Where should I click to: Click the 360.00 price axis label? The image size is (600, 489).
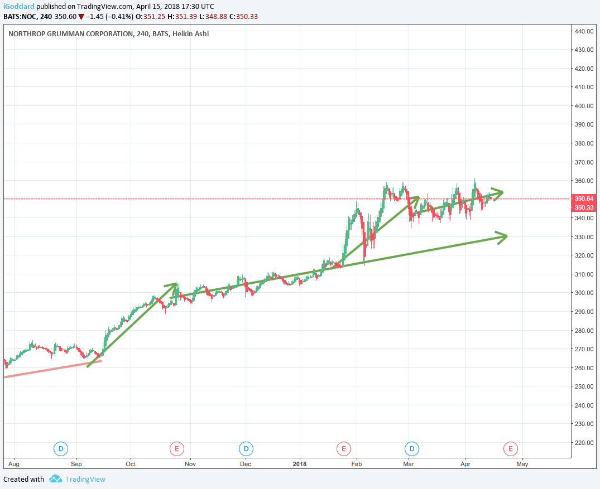(584, 181)
